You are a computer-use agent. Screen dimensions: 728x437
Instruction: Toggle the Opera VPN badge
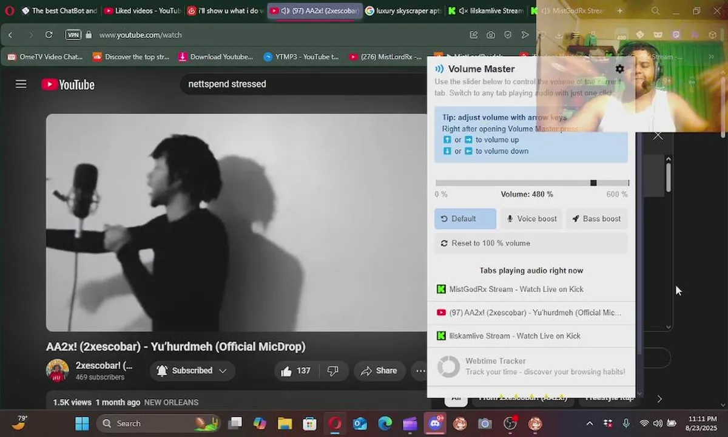click(x=73, y=35)
